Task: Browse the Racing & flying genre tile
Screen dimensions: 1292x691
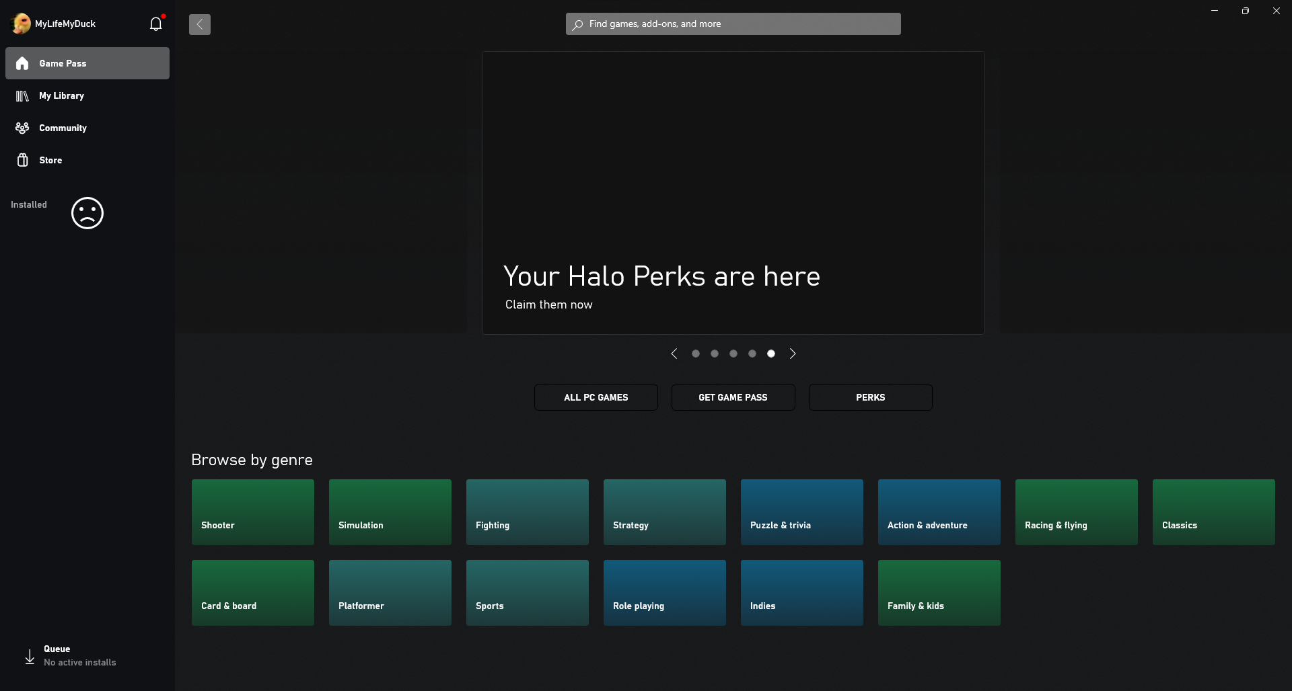Action: (1077, 512)
